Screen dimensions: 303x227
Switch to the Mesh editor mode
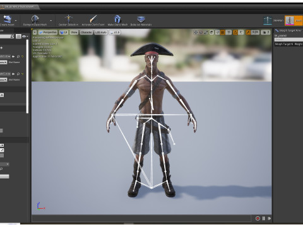point(294,21)
